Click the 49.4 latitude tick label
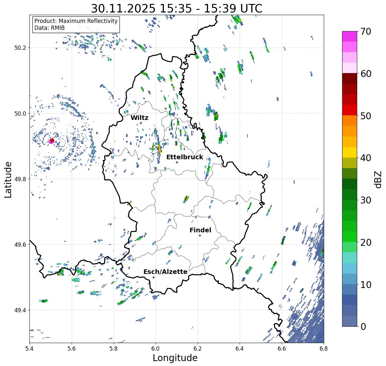Viewport: 386px width, 366px height. 20,310
